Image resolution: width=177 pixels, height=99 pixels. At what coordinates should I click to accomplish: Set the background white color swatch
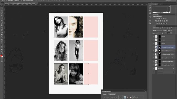tap(2, 57)
